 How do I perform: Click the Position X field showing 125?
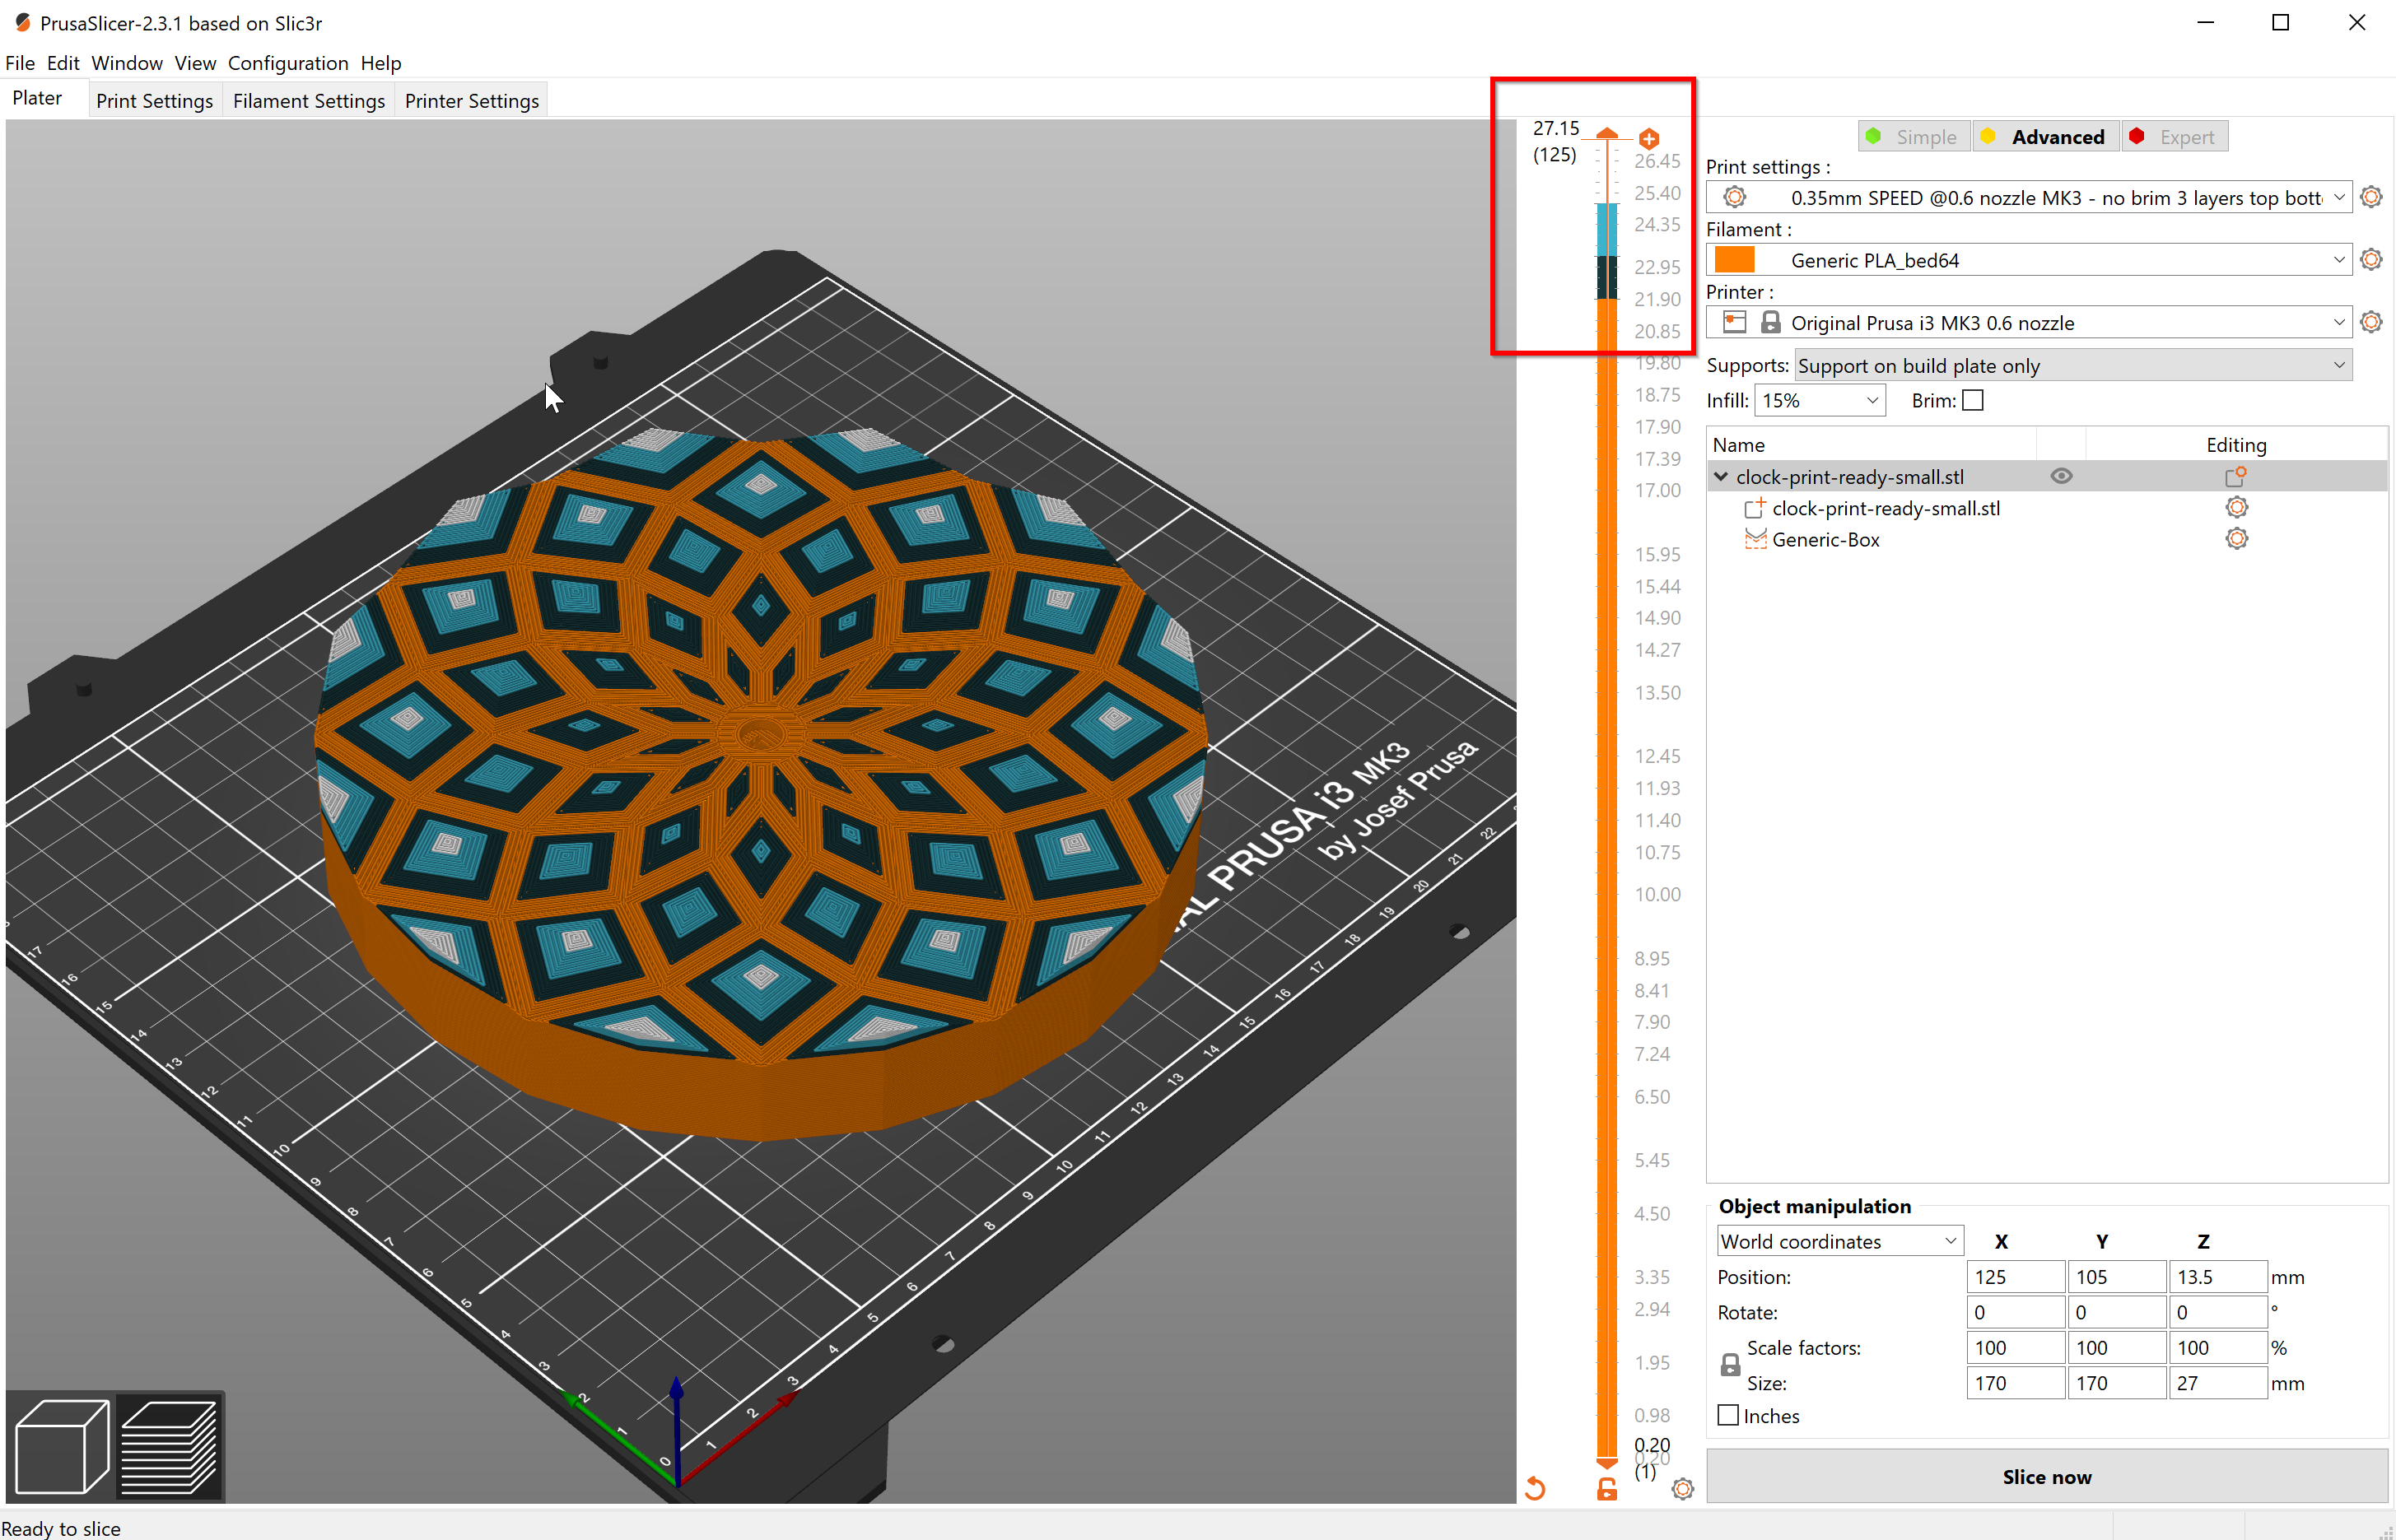point(2015,1277)
